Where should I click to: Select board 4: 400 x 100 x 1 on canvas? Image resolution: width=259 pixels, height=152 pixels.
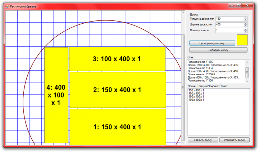click(x=56, y=95)
